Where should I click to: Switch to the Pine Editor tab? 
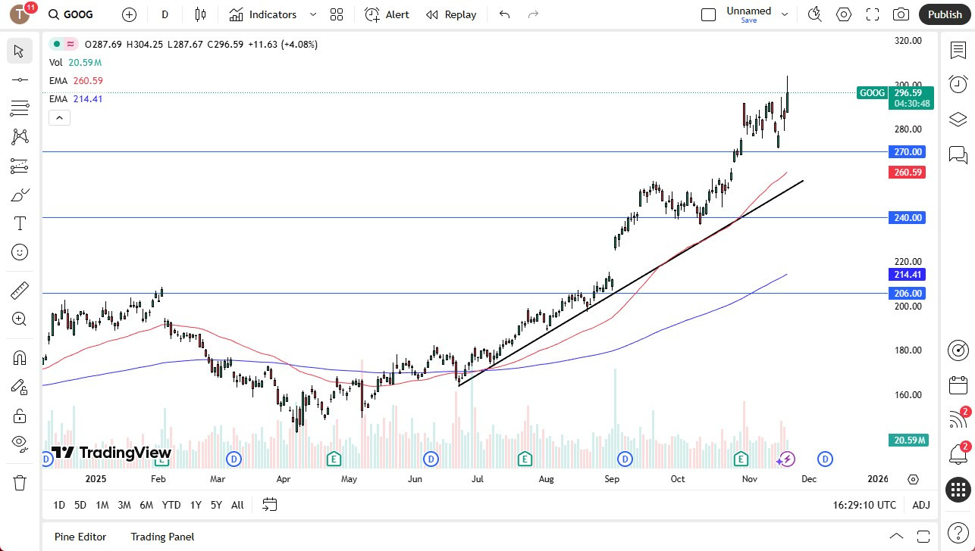(80, 537)
